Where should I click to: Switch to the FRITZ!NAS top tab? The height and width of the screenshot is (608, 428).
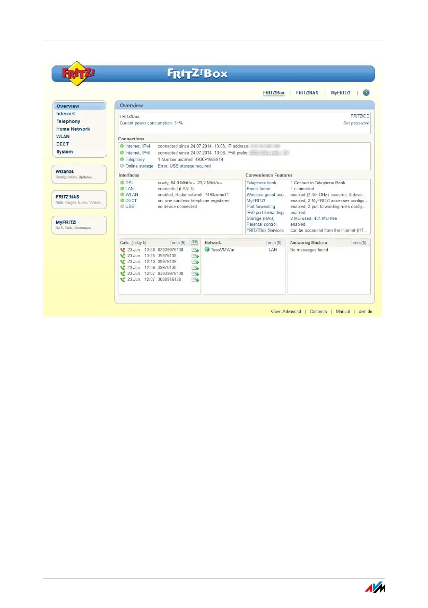307,93
